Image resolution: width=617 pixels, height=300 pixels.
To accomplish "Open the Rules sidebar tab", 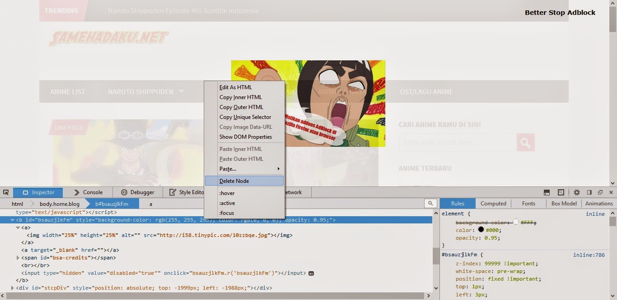I will coord(458,204).
